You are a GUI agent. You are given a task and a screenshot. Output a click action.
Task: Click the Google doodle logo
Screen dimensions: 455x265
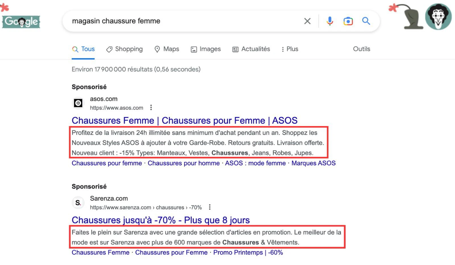pos(21,22)
